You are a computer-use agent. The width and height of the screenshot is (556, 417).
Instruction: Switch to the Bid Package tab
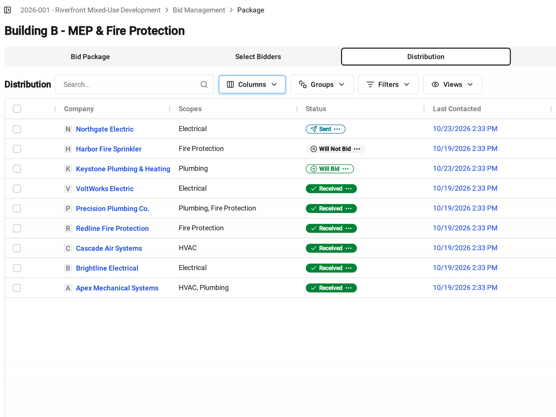click(x=90, y=57)
